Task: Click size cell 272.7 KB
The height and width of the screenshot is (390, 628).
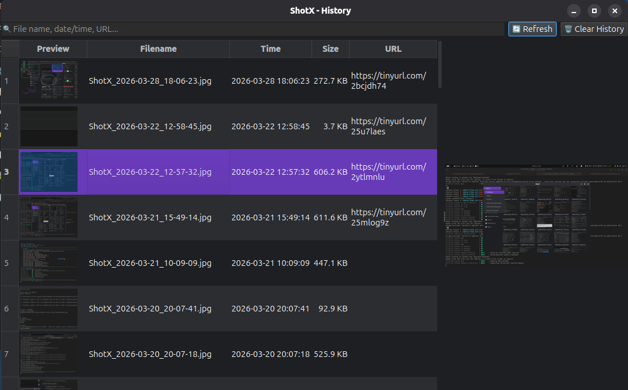Action: [x=331, y=81]
